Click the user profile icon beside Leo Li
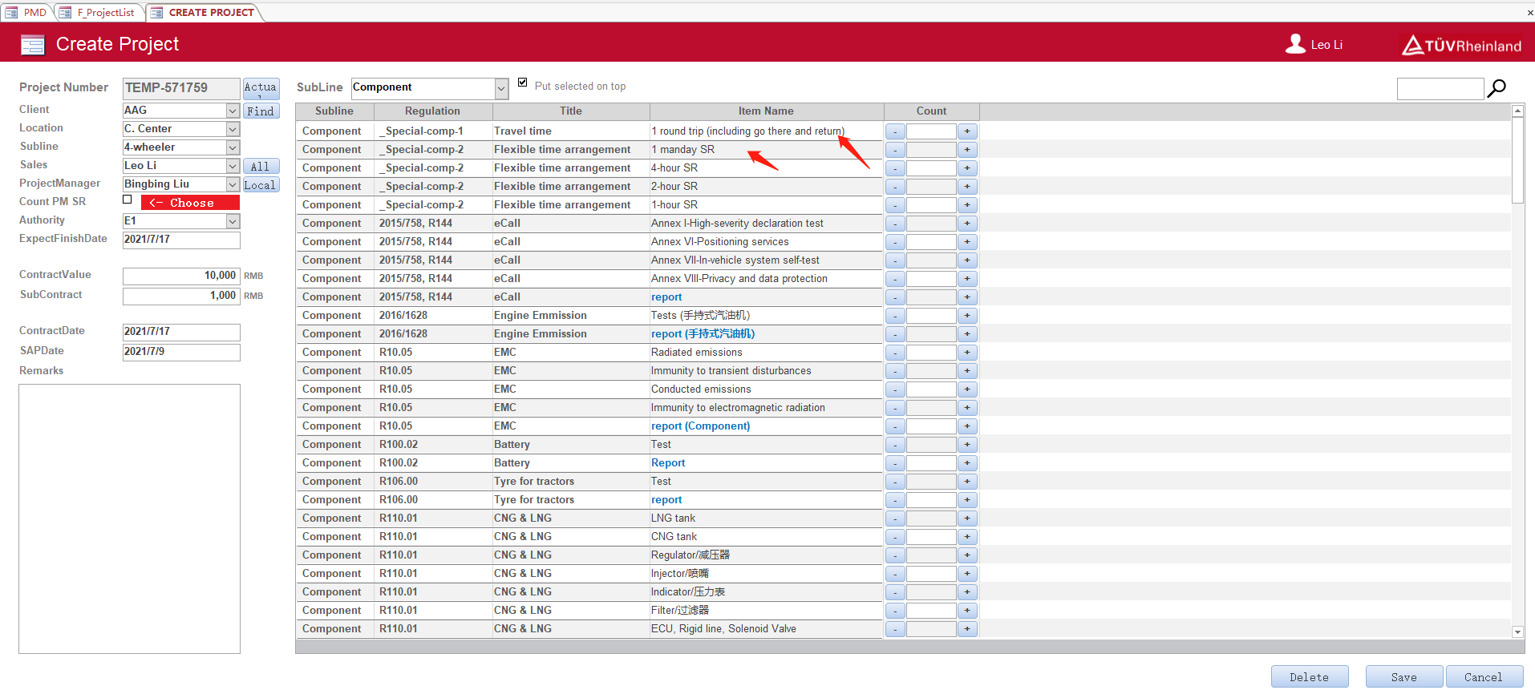Viewport: 1535px width, 690px height. 1295,44
